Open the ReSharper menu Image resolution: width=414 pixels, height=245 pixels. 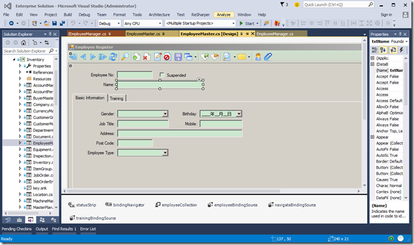pyautogui.click(x=201, y=15)
